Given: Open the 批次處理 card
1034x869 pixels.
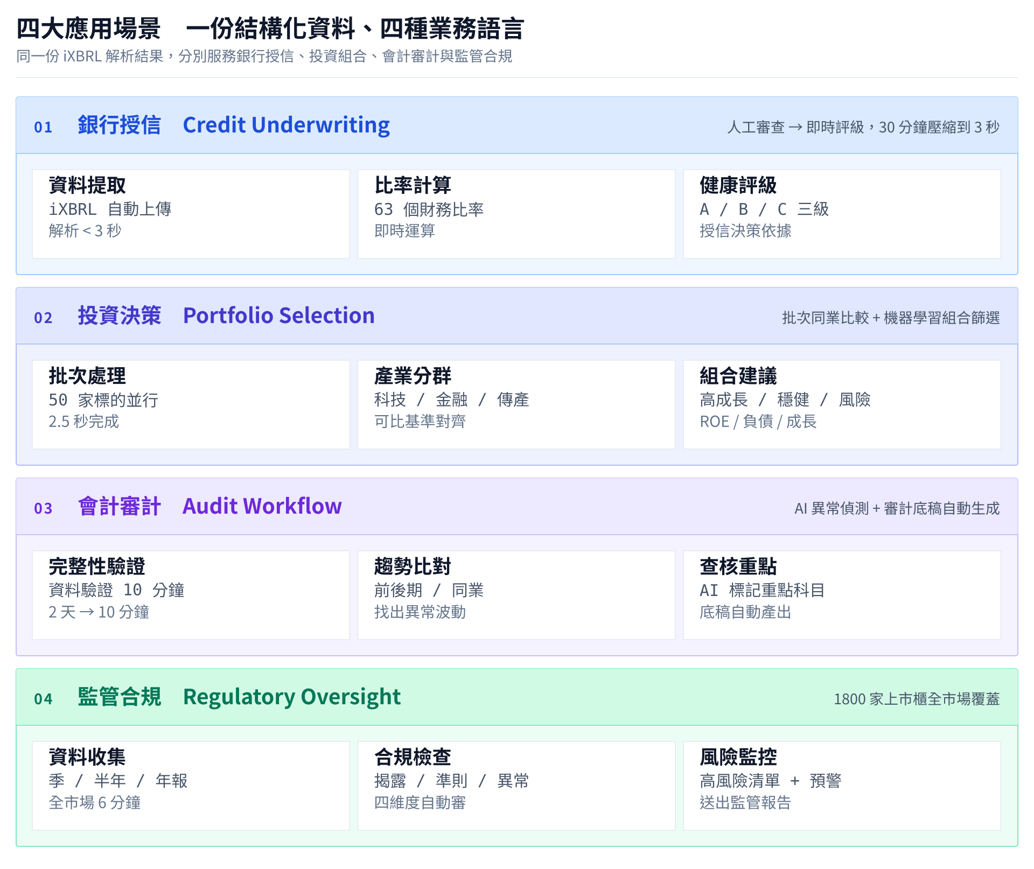Looking at the screenshot, I should click(191, 404).
